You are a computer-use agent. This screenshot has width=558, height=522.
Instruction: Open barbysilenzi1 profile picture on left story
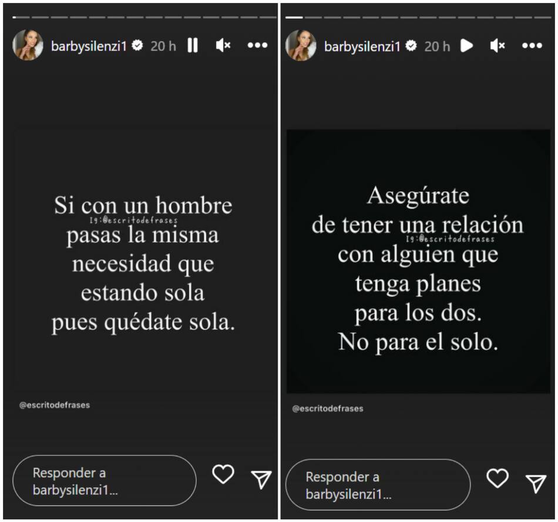pyautogui.click(x=28, y=45)
